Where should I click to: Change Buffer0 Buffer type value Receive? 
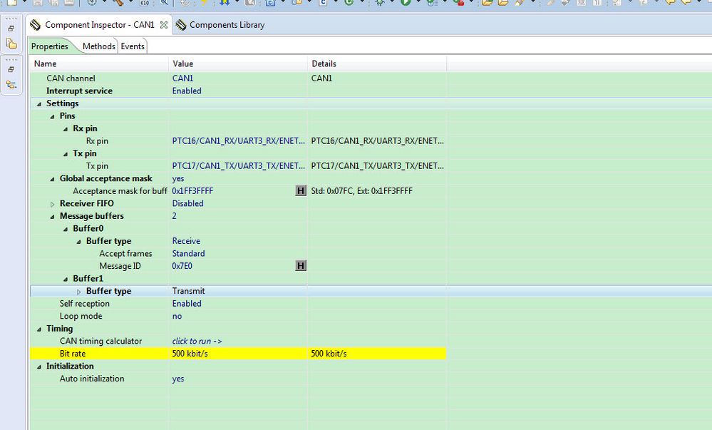tap(186, 241)
